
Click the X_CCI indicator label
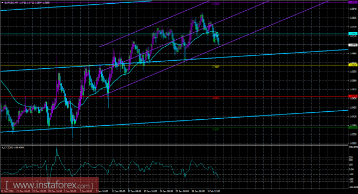13,147
